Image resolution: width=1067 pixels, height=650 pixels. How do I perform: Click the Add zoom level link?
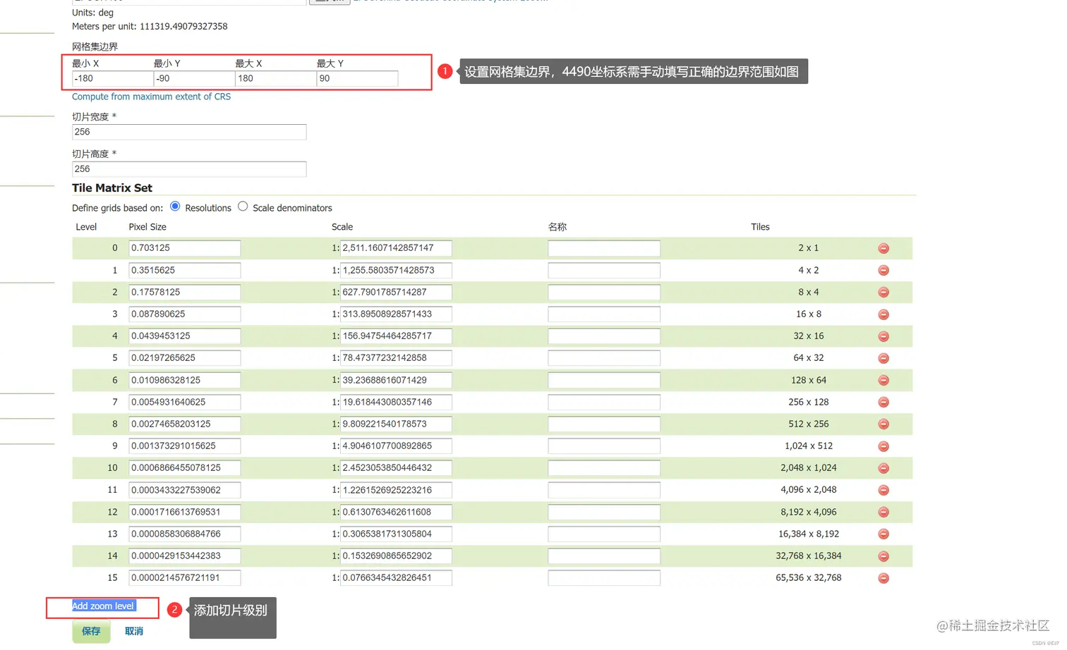(103, 606)
